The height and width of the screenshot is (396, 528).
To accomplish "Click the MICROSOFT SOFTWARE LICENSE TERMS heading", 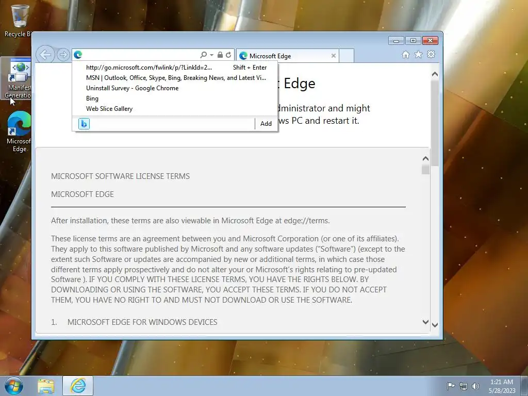I will click(120, 176).
